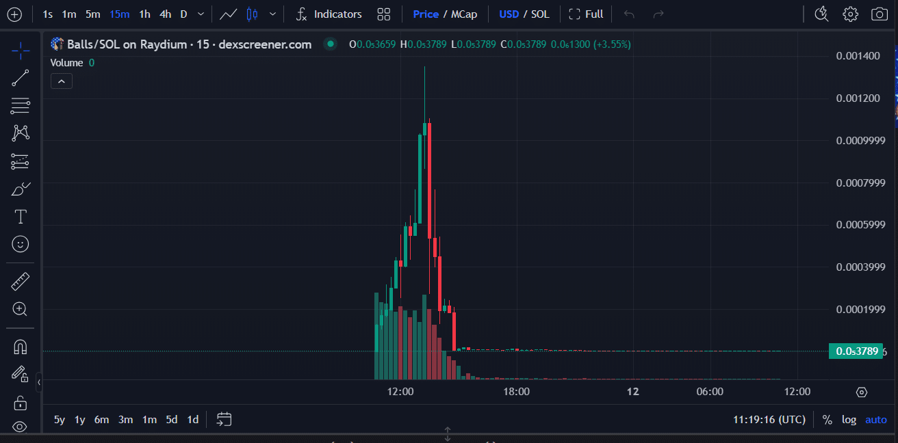Select the candlestick chart style

pos(252,14)
